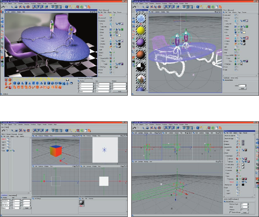Add Figure primitive from bottom palette, table scene window
Viewport: 259px width, 217px height.
(x=67, y=83)
